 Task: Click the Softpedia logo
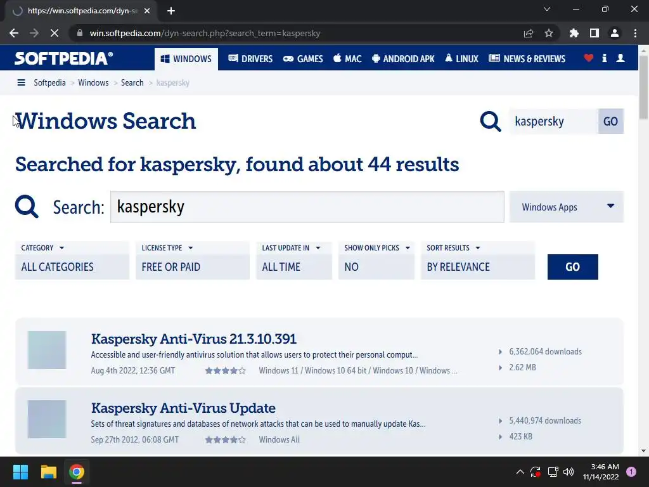pos(63,58)
